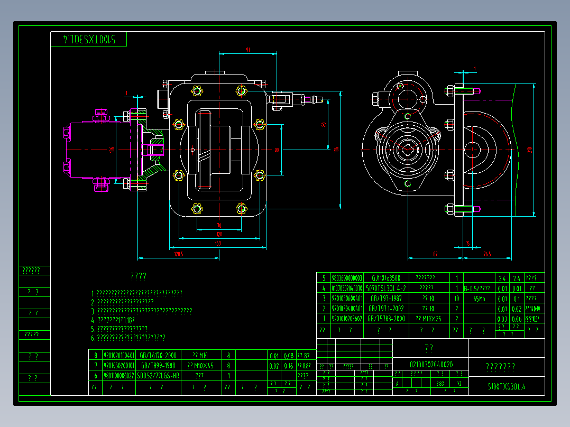
Task: Click the part code "01070302040070"
Action: click(x=347, y=288)
